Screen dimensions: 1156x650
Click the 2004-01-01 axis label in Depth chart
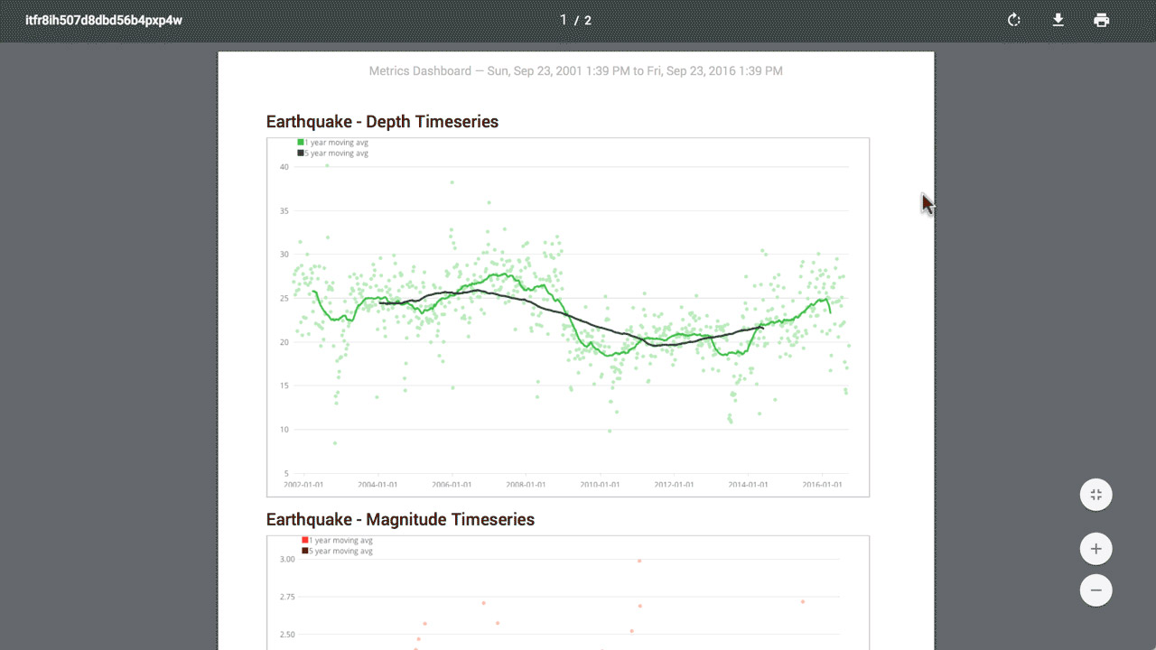click(x=378, y=485)
